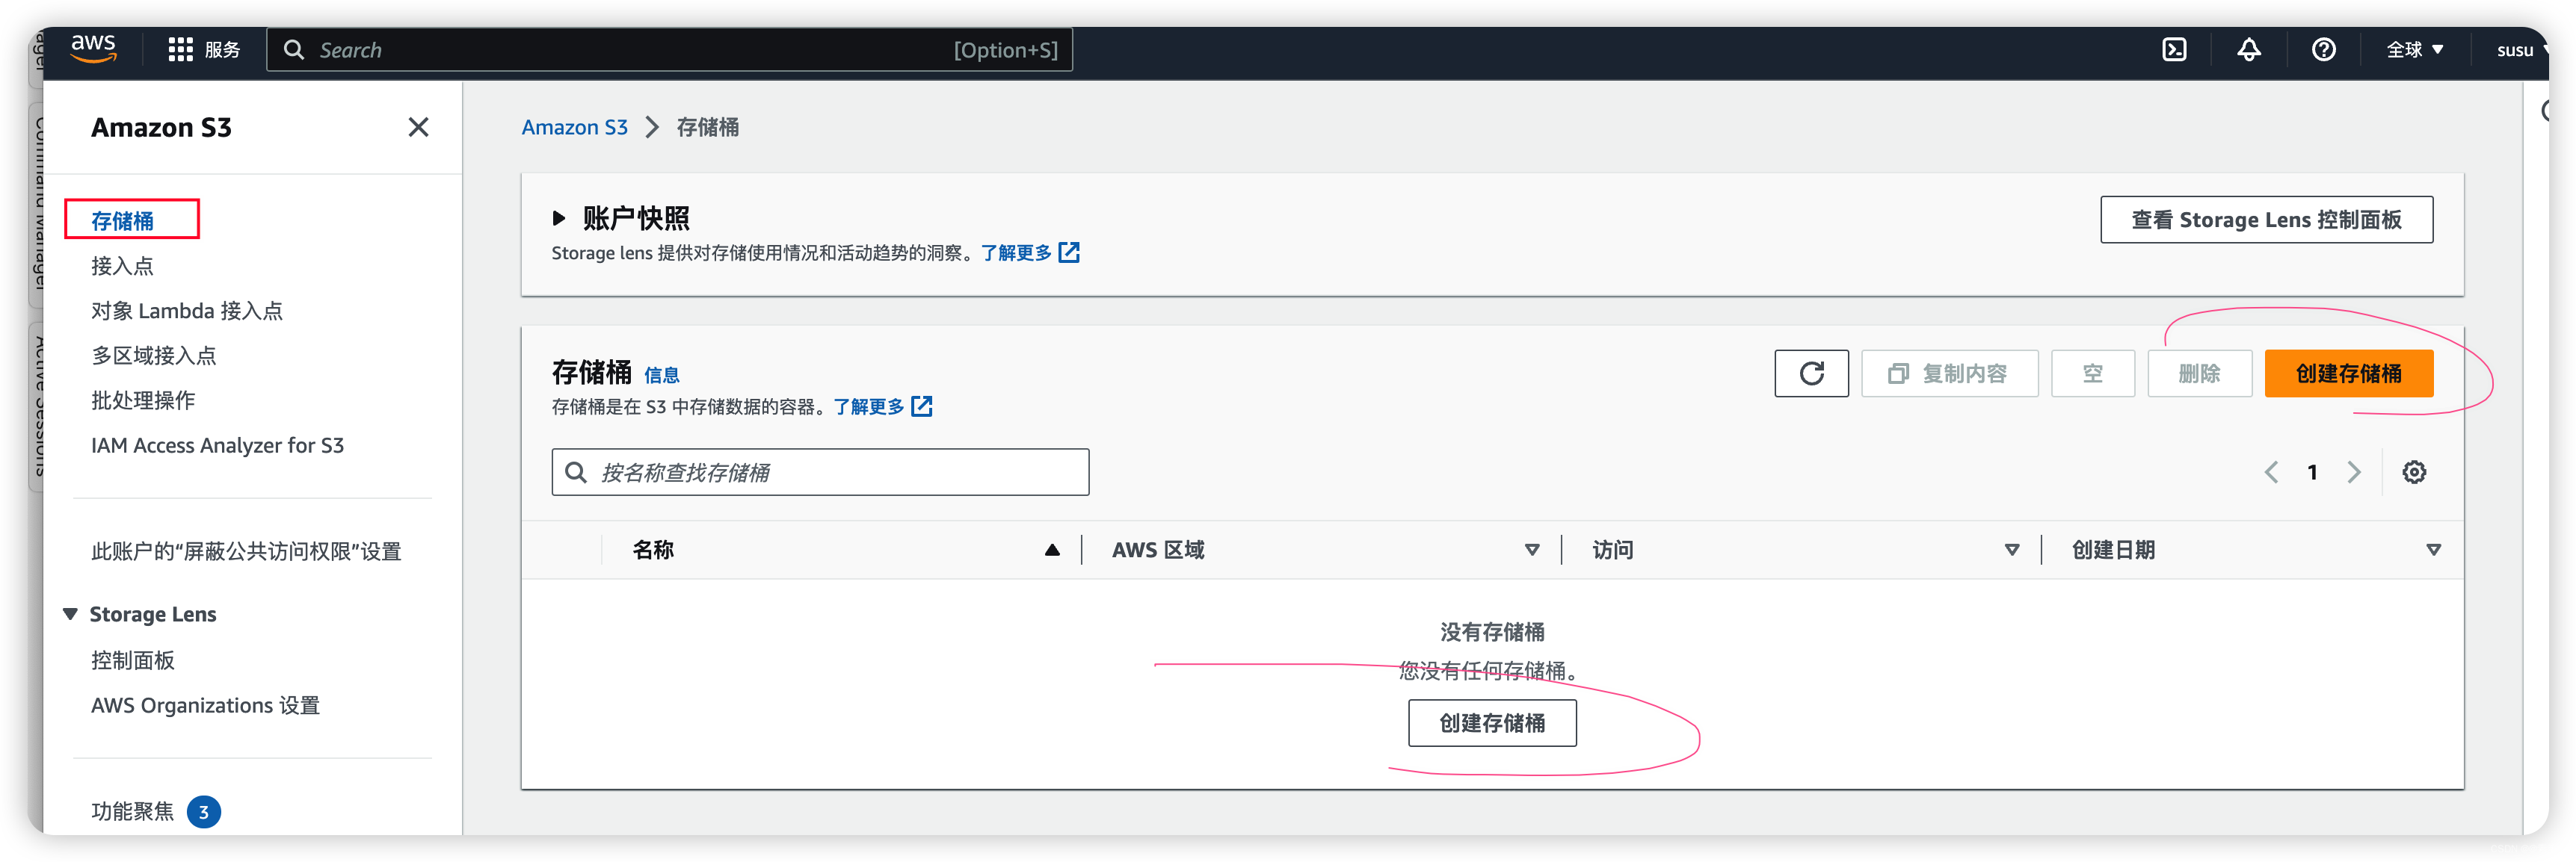Screen dimensions: 2576x862
Task: Open 功能聚焦 in the sidebar
Action: pos(133,811)
